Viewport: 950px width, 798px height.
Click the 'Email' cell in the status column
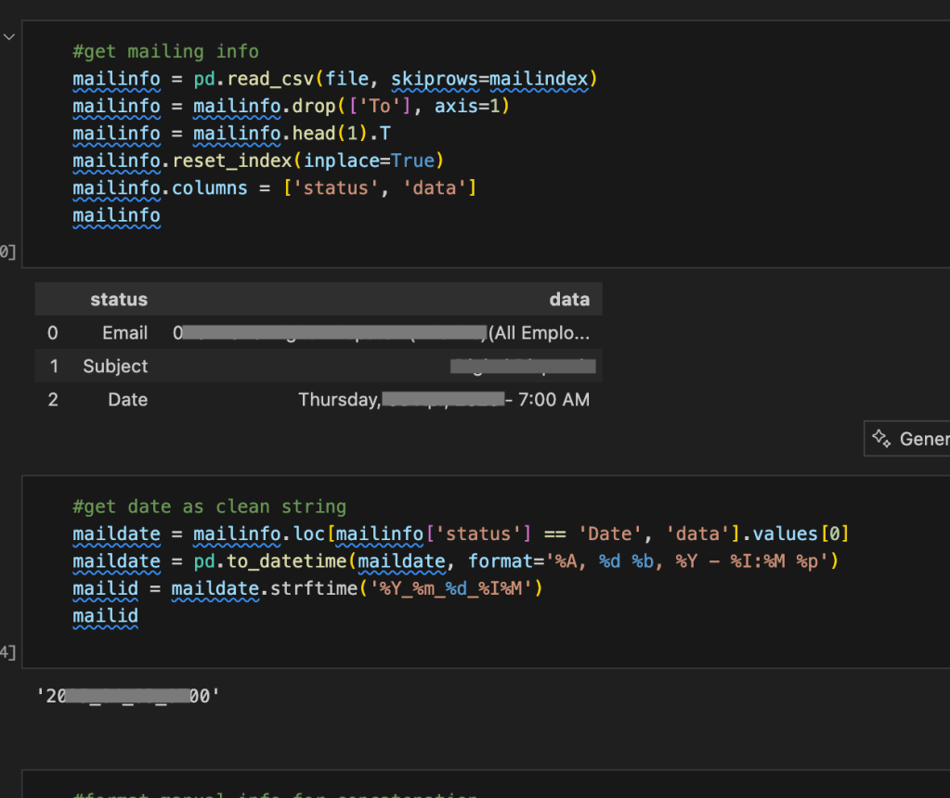point(124,333)
